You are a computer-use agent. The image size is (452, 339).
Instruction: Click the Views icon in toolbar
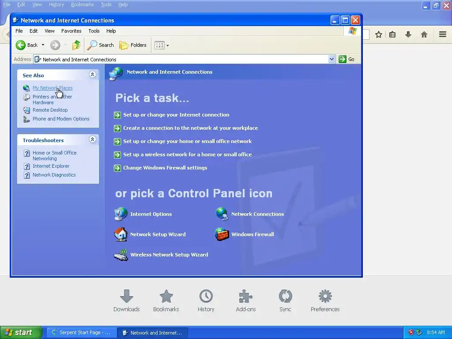point(159,45)
